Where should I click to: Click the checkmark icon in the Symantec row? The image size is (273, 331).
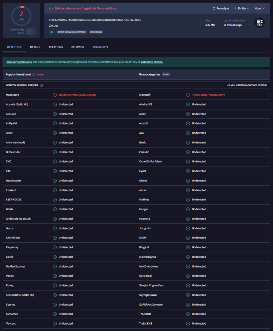(x=55, y=314)
